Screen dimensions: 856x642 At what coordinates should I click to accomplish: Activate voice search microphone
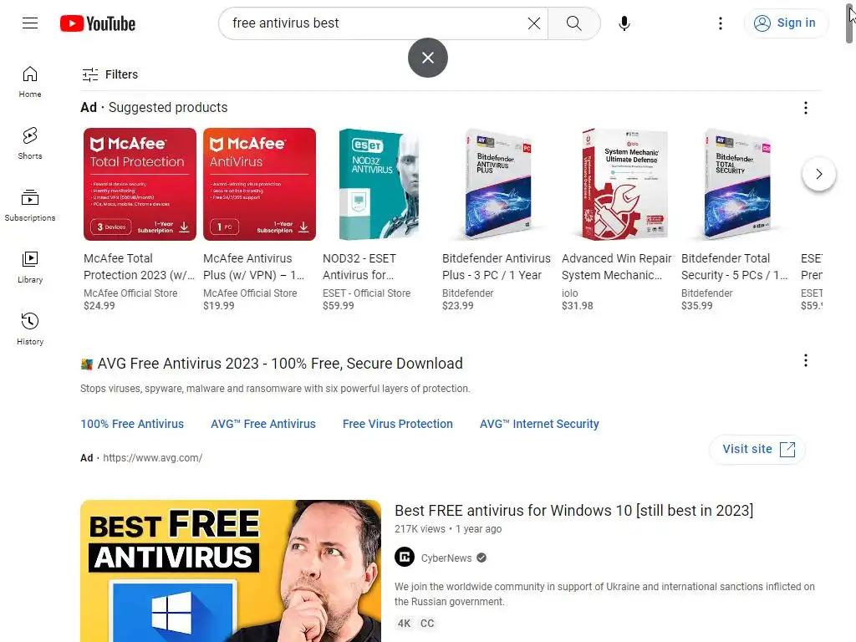tap(624, 23)
